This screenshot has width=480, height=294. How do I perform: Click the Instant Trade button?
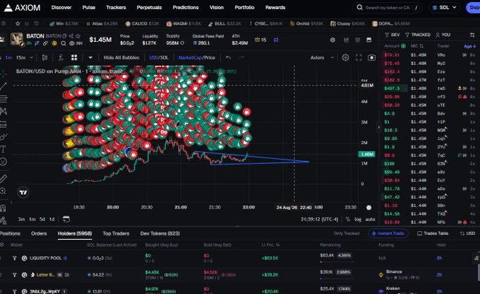click(x=388, y=233)
